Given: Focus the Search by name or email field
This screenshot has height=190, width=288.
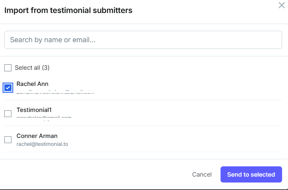Looking at the screenshot, I should click(143, 40).
